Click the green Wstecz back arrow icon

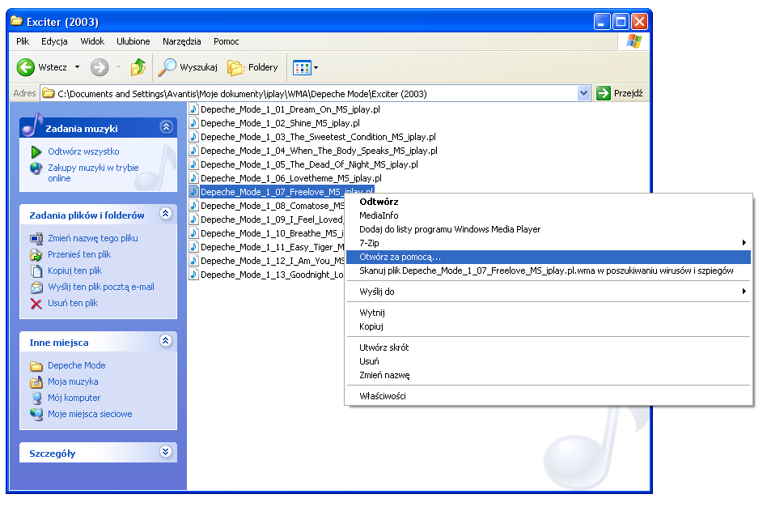coord(25,67)
